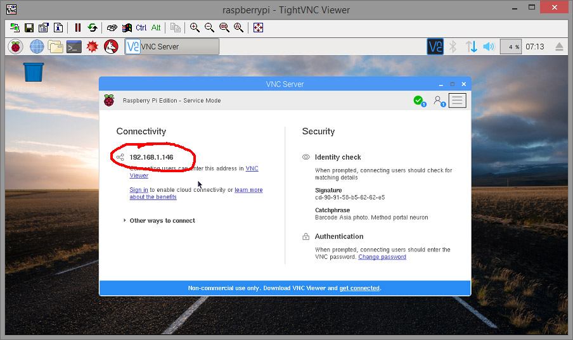Click the New connection toolbar icon
The height and width of the screenshot is (340, 573).
(15, 28)
